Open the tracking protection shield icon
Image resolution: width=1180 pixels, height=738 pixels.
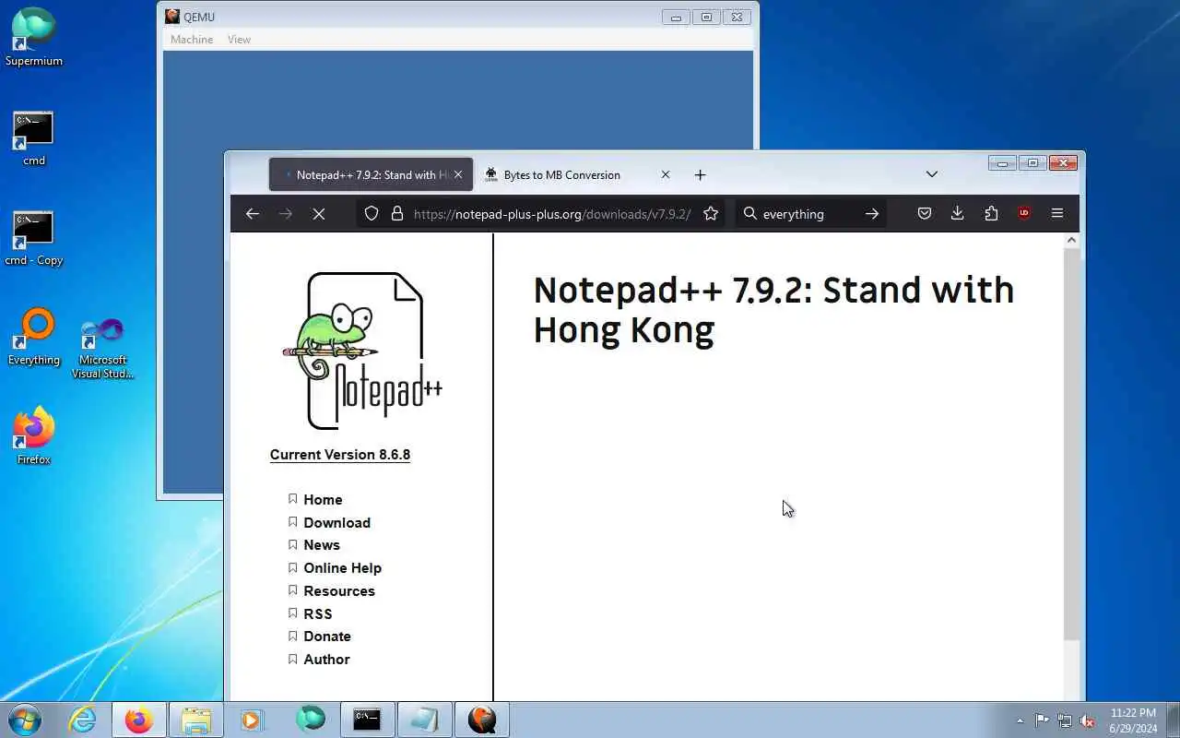[372, 213]
